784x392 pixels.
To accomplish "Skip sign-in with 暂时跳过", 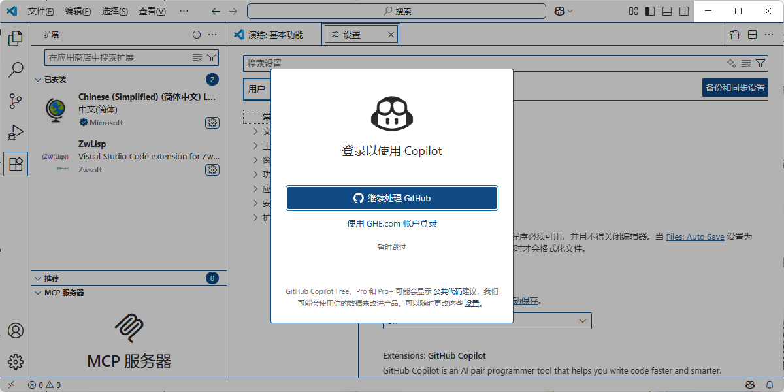I will [392, 247].
